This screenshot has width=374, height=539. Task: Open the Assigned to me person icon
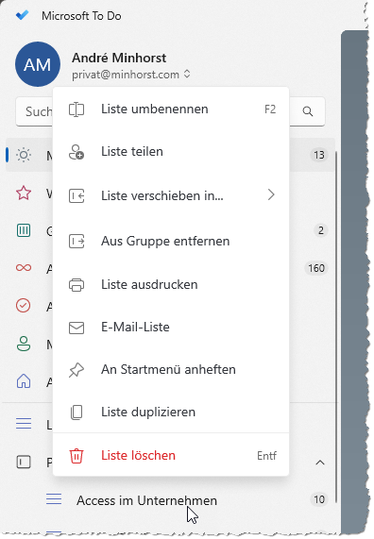point(24,344)
